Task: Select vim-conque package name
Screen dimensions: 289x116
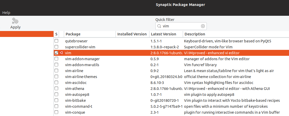Action: pyautogui.click(x=75, y=112)
